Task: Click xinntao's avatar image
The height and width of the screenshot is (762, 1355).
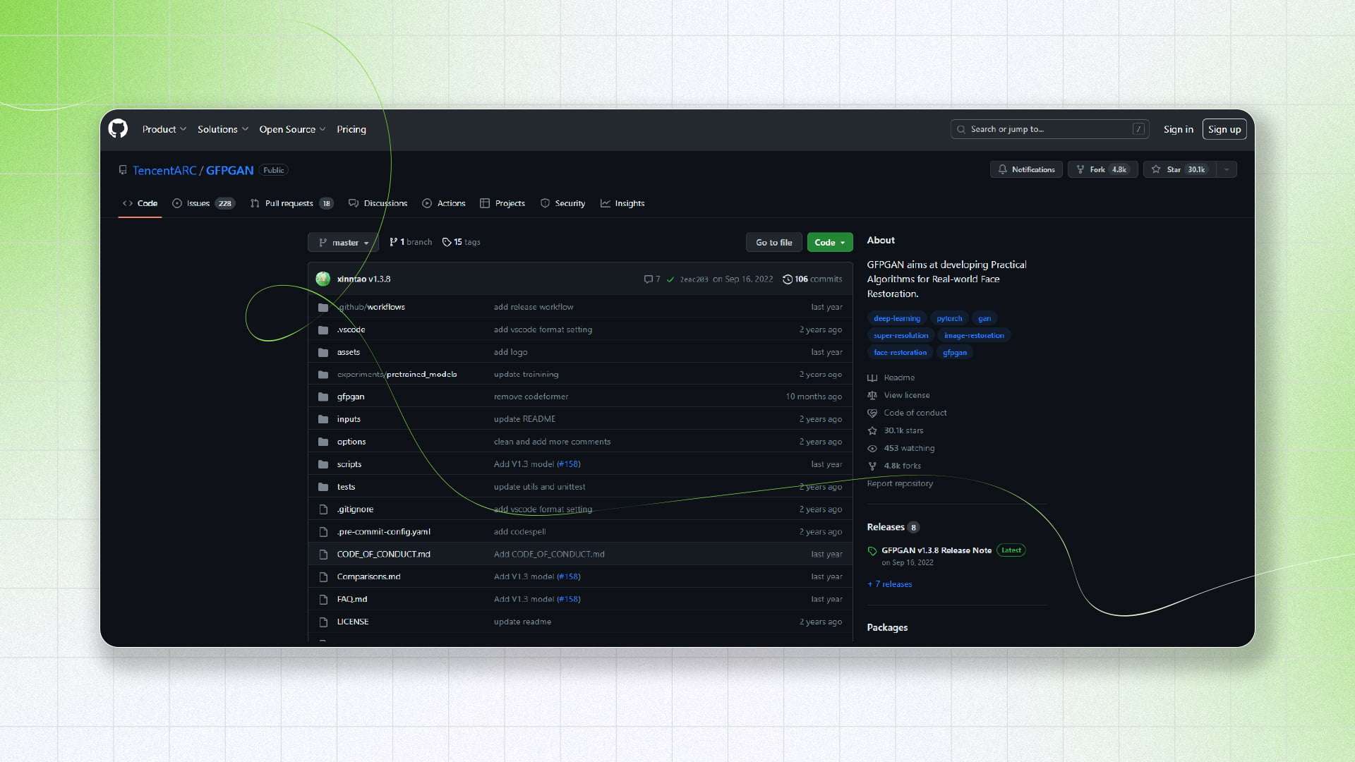Action: tap(323, 279)
